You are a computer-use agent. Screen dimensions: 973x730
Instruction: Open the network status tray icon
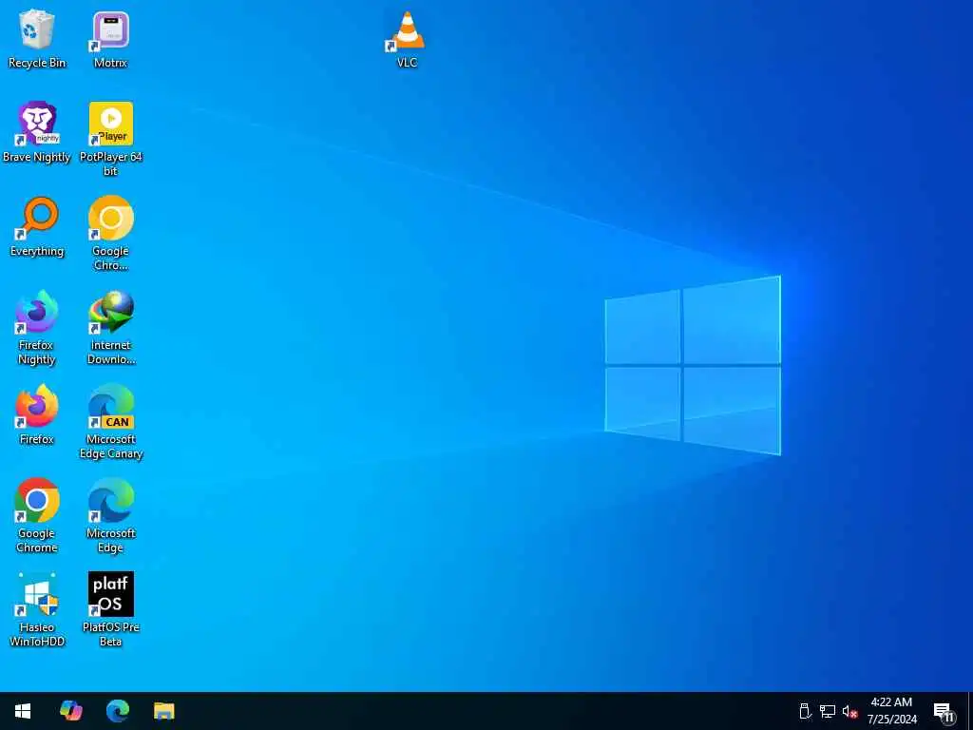click(x=828, y=711)
